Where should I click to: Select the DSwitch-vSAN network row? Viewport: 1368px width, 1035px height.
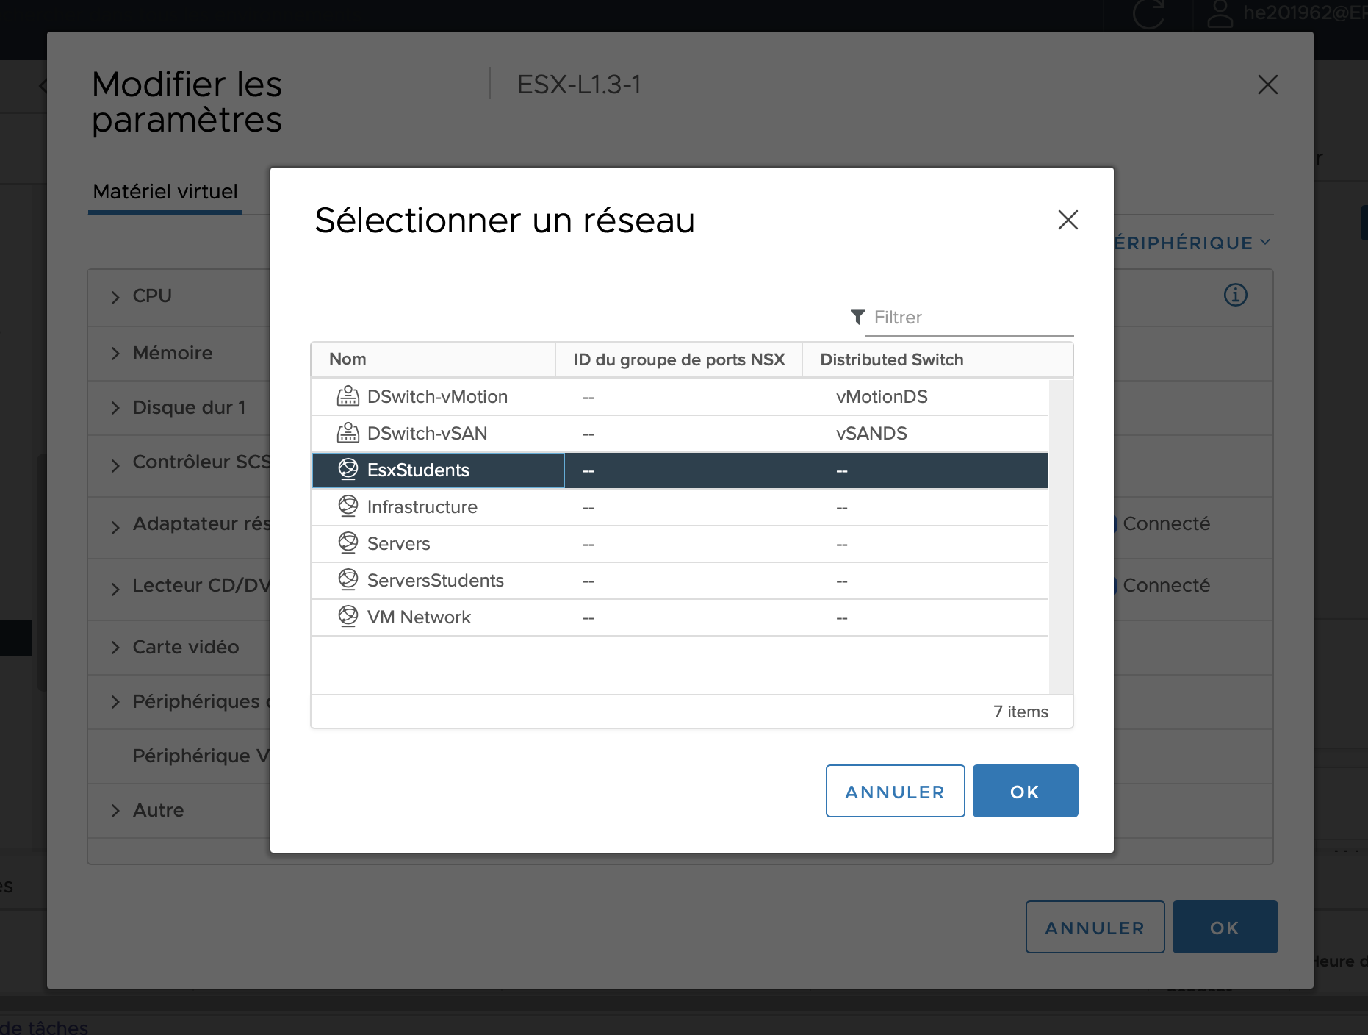(680, 434)
